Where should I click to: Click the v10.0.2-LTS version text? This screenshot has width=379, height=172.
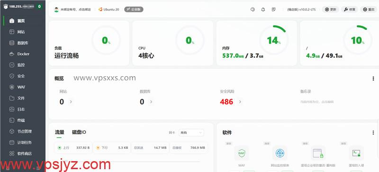(301, 9)
